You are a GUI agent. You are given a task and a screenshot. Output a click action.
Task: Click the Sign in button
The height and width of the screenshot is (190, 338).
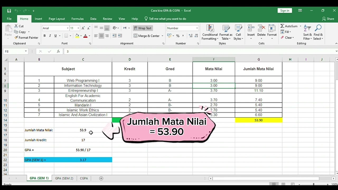[x=285, y=11]
